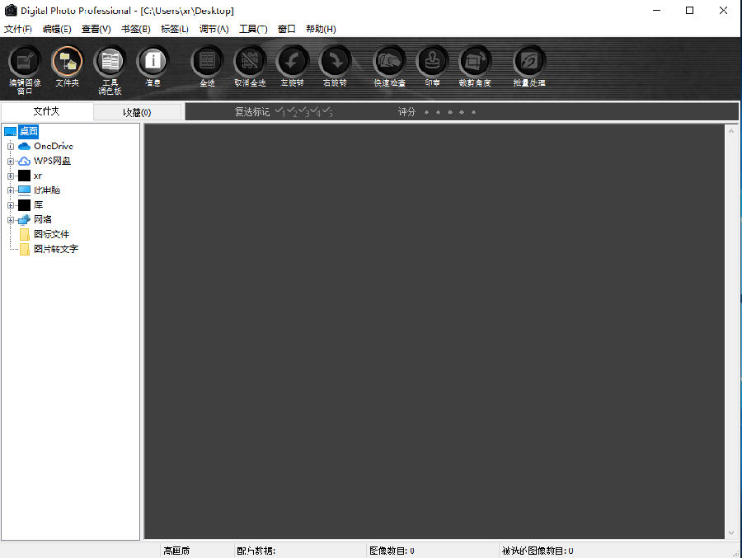Click the 文件夹 folder view toolbar icon
Screen dimensions: 742x558
(67, 62)
